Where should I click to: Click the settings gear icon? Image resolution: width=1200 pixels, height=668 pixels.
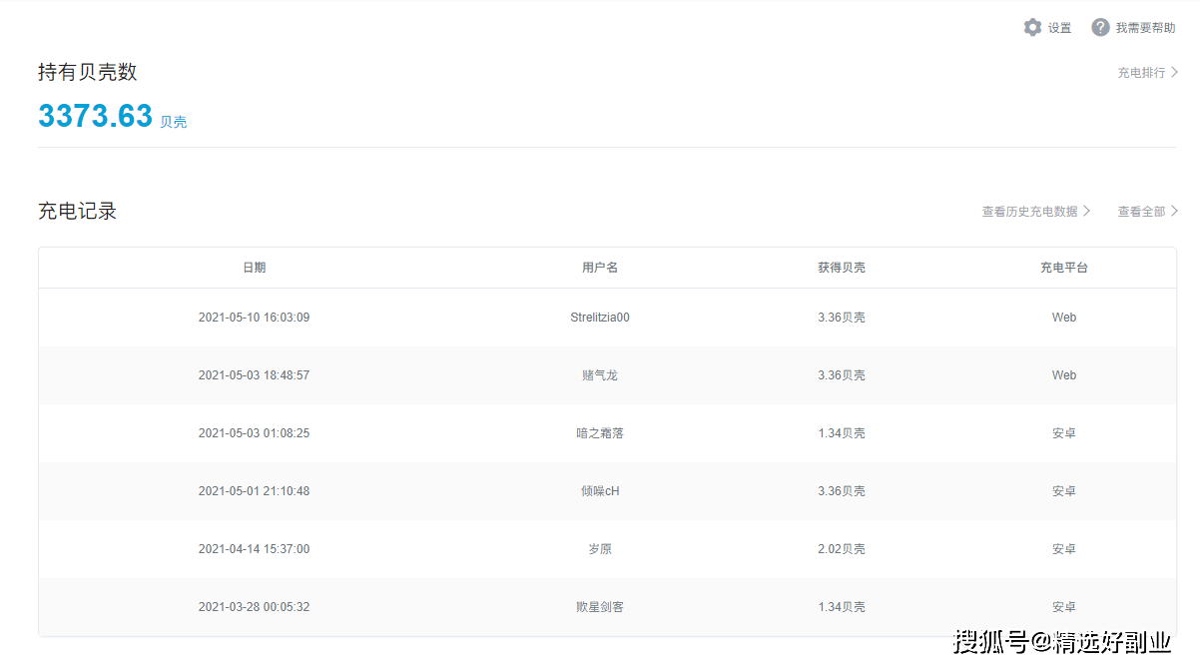pyautogui.click(x=1032, y=28)
